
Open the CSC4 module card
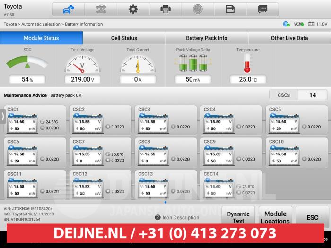coord(231,120)
